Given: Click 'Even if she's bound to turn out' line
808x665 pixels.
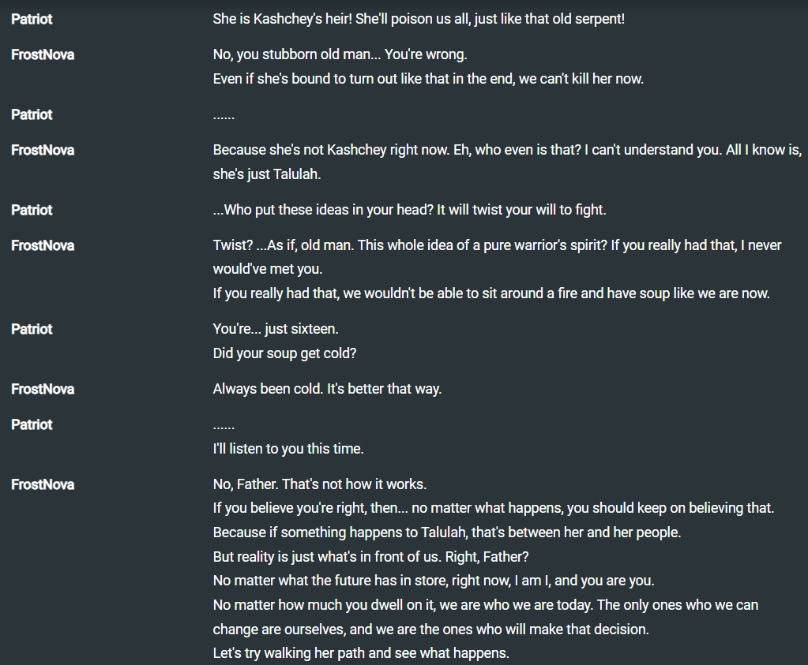Looking at the screenshot, I should 428,79.
